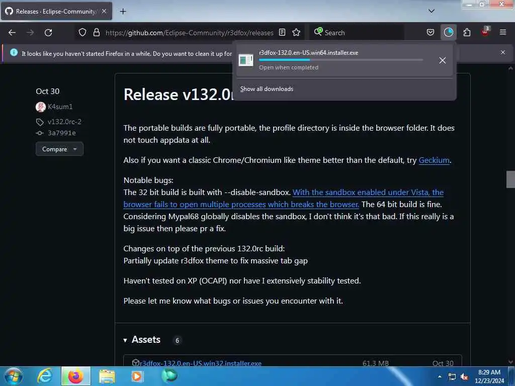Open Windows Explorer from taskbar

(107, 376)
